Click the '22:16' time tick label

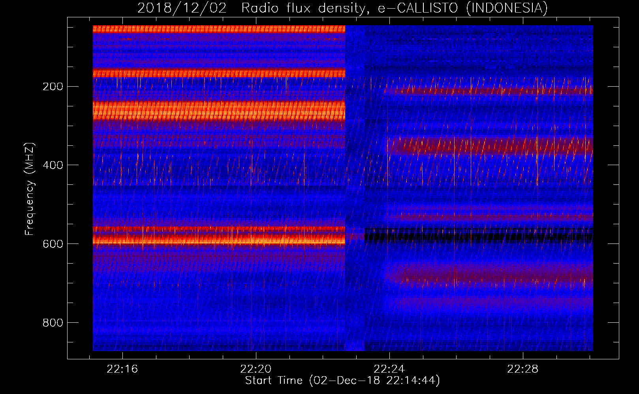click(122, 369)
